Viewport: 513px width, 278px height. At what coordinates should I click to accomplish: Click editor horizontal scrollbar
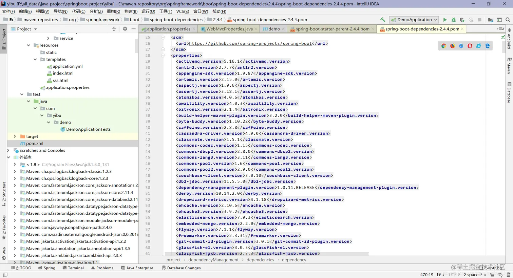tap(266, 254)
